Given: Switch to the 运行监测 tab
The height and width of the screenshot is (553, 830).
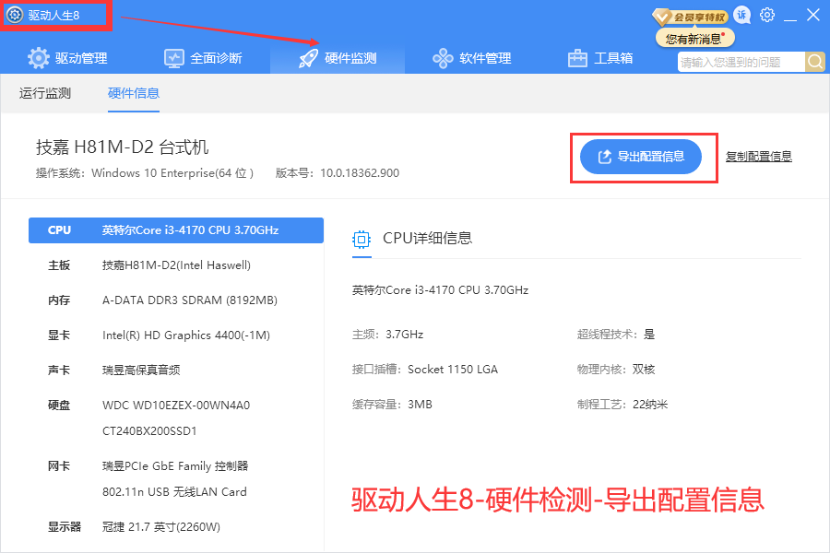Looking at the screenshot, I should (45, 93).
